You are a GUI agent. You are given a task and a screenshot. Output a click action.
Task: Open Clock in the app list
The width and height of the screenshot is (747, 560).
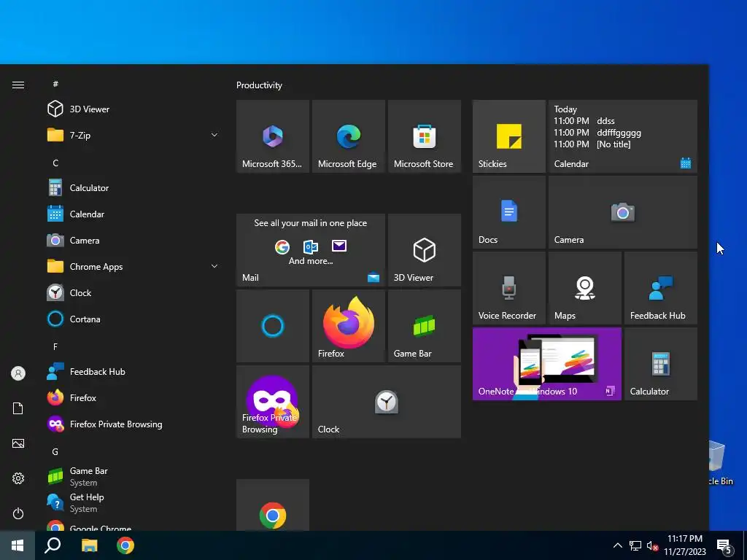coord(133,293)
